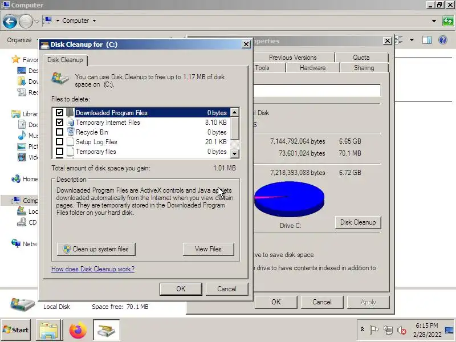Click the volume label field in Properties
Image resolution: width=456 pixels, height=342 pixels.
(317, 90)
